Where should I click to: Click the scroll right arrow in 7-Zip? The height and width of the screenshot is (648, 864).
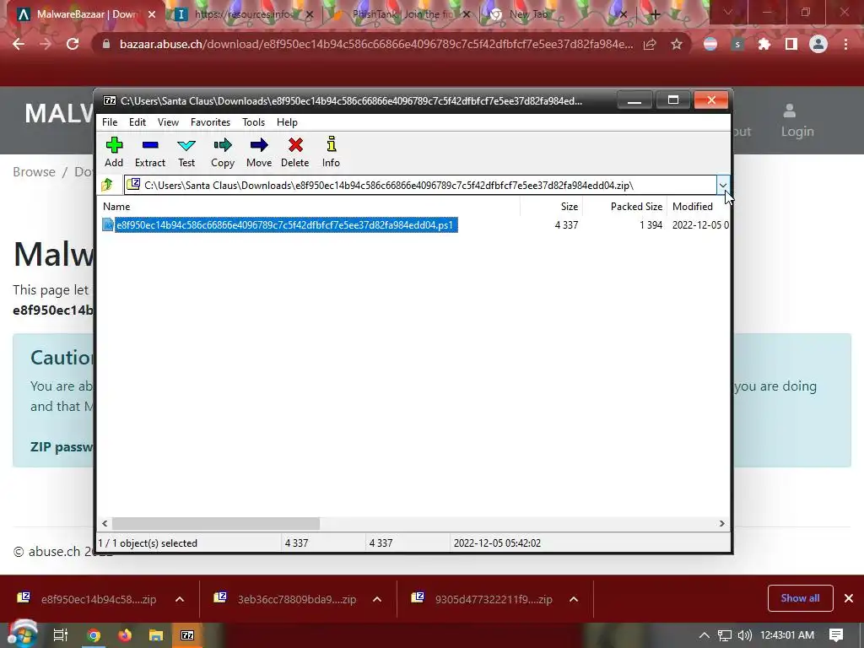tap(722, 523)
